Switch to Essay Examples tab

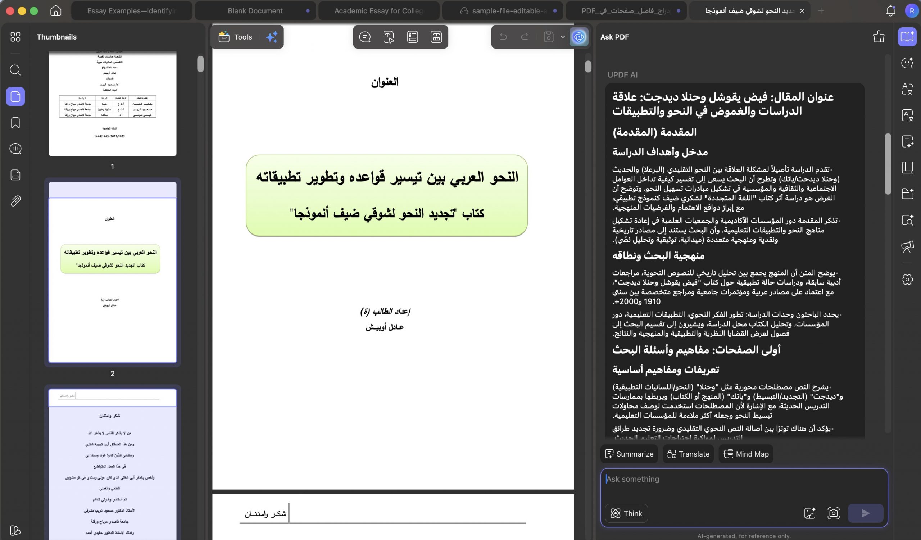[x=132, y=10]
